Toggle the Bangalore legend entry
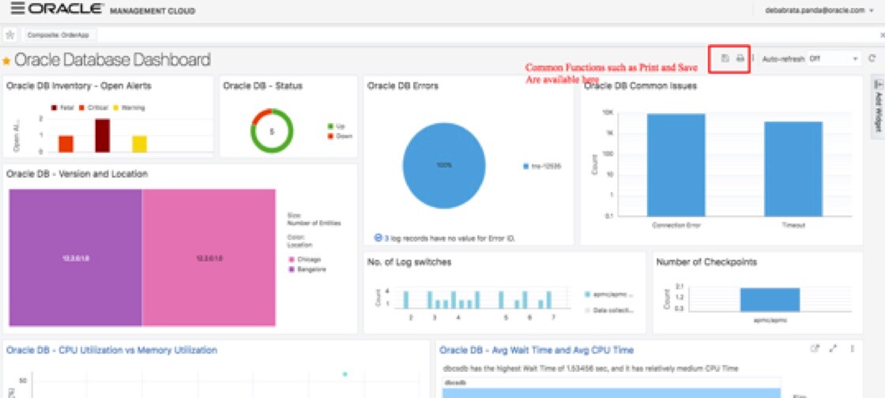 pyautogui.click(x=307, y=269)
